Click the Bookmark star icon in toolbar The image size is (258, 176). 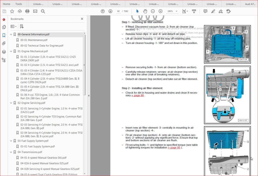(x=12, y=11)
